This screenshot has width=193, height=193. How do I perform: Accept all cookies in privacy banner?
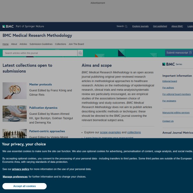[x=24, y=186]
